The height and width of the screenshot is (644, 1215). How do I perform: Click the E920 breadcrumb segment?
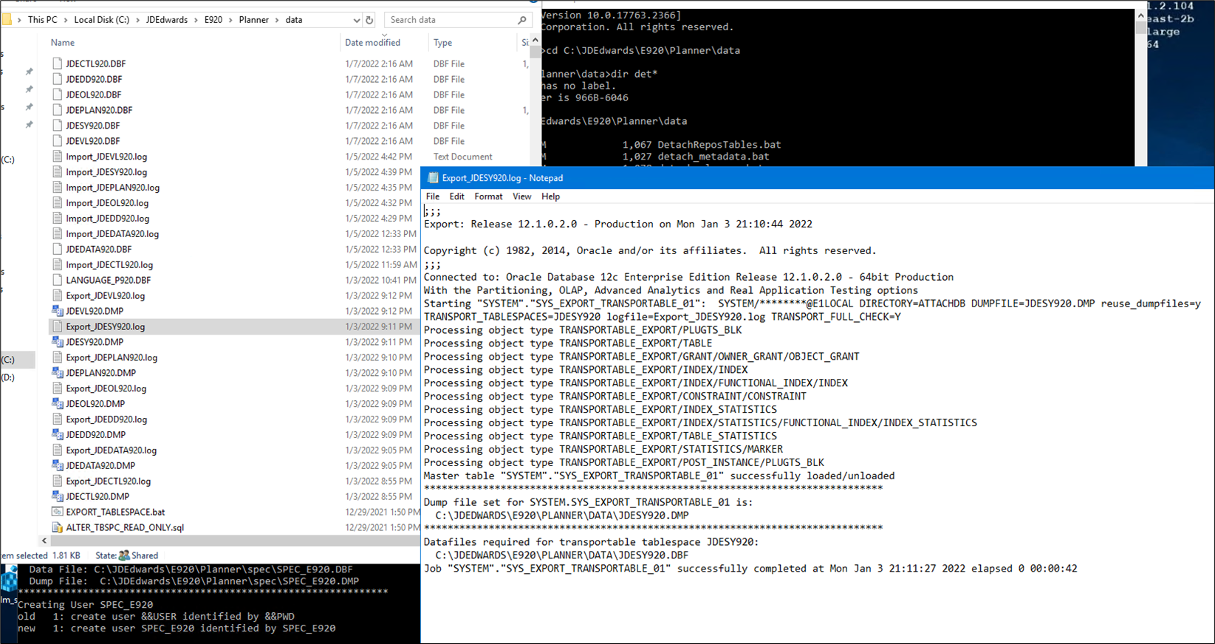coord(213,20)
